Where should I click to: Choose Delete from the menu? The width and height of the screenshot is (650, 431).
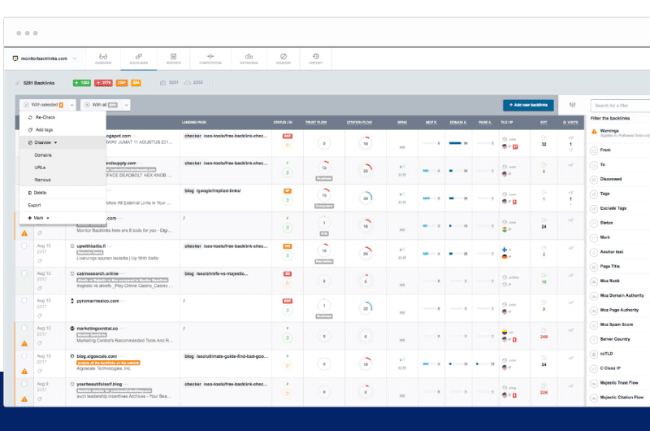[x=63, y=193]
